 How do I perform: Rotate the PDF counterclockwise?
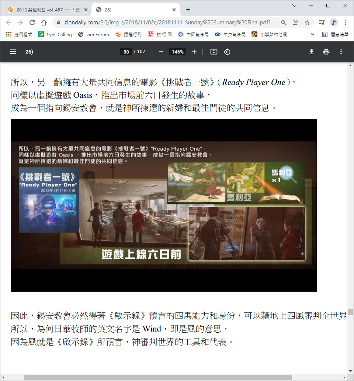click(227, 52)
